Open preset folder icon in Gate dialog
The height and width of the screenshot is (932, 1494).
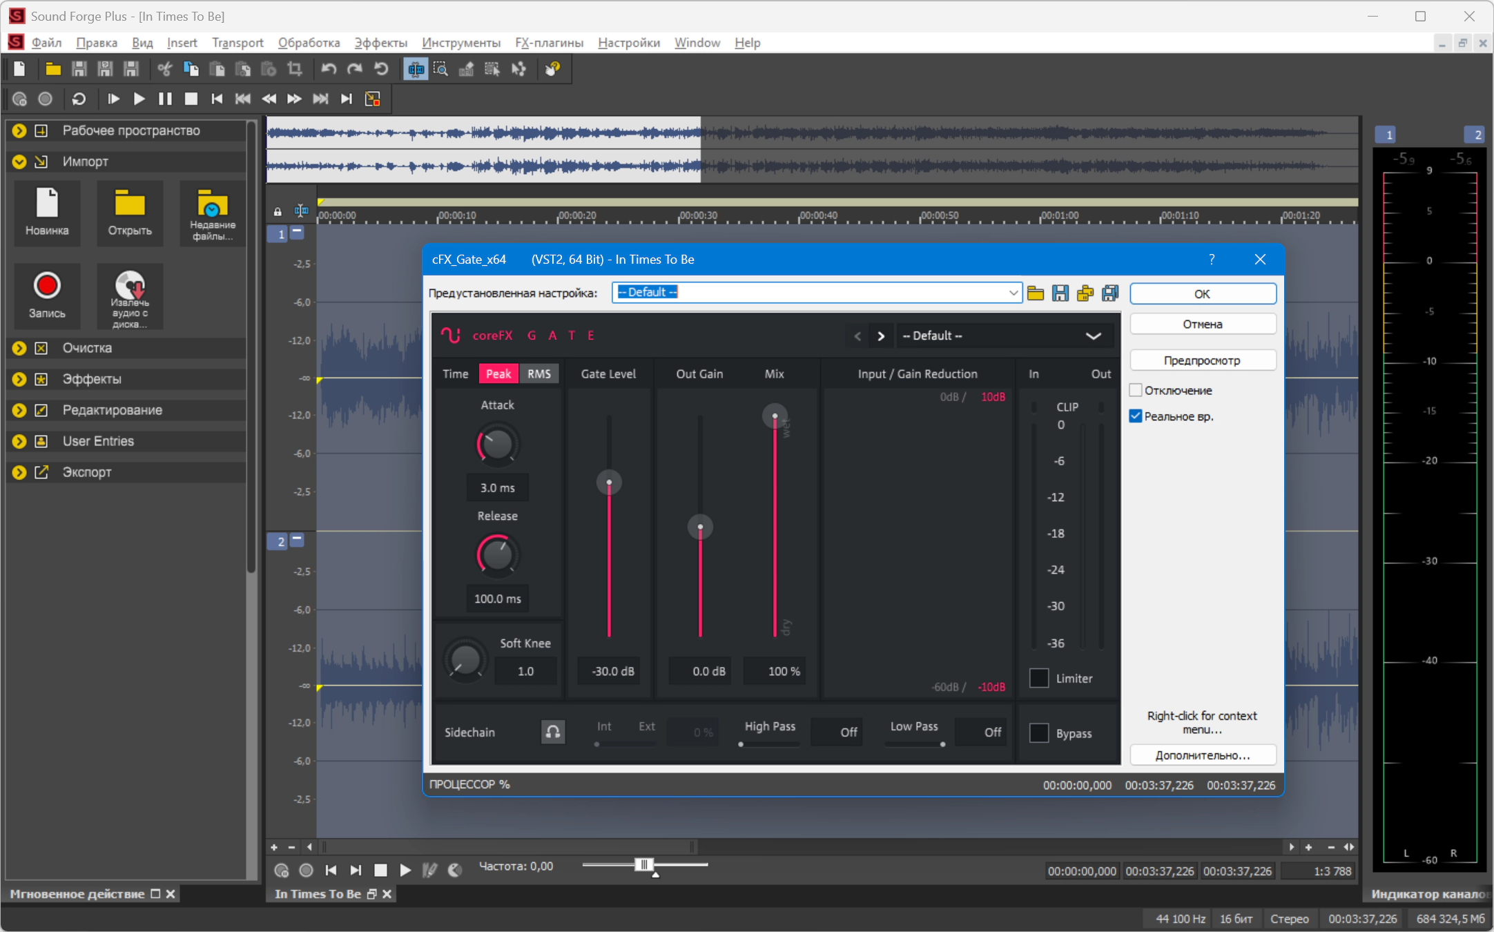pos(1036,293)
